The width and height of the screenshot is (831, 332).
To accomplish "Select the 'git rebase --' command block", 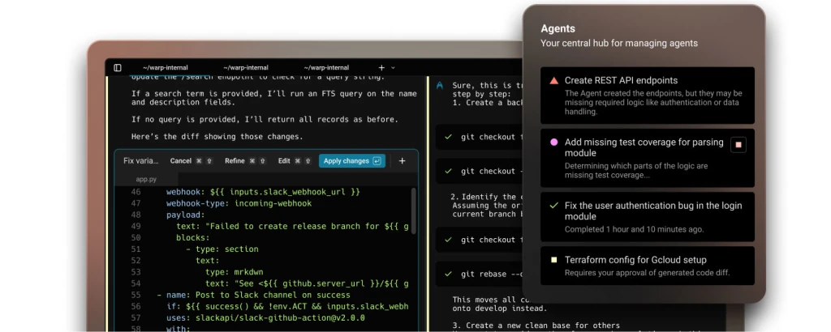I will click(479, 274).
